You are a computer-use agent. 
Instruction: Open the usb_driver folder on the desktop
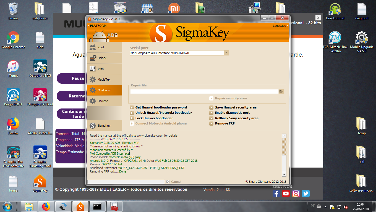(x=40, y=11)
